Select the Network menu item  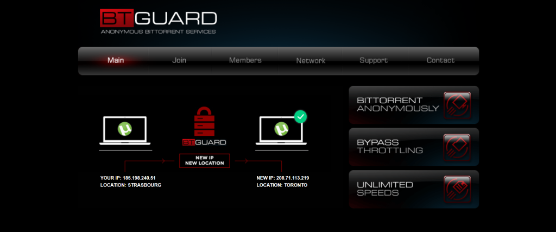point(311,61)
